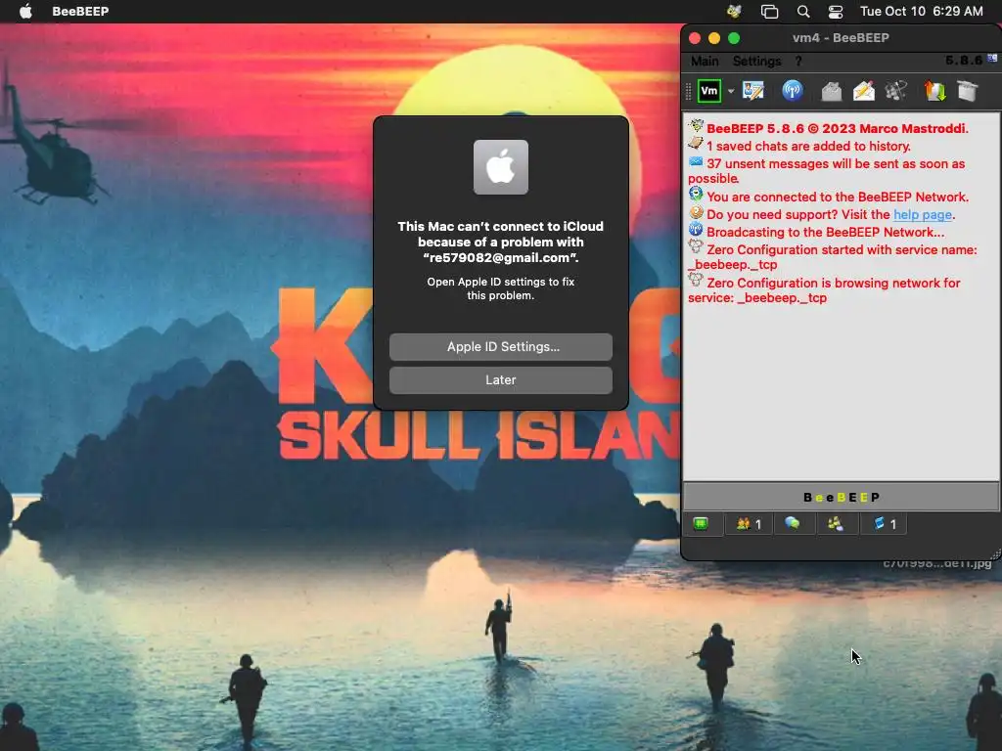1002x751 pixels.
Task: Open the Stage Manager windows icon
Action: (769, 11)
